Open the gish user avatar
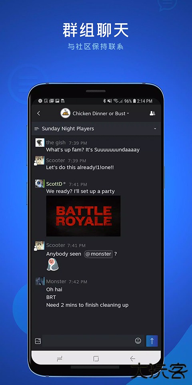 tap(40, 142)
